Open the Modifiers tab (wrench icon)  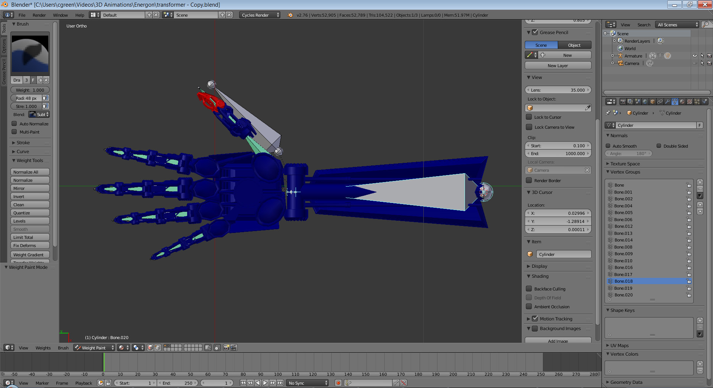667,102
